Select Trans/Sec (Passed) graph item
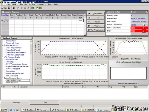The width and height of the screenshot is (149, 112). pos(13,50)
